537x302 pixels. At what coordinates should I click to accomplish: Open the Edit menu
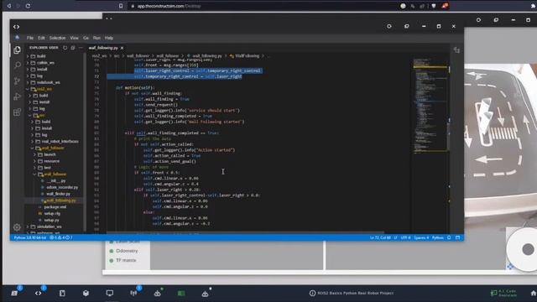(41, 38)
